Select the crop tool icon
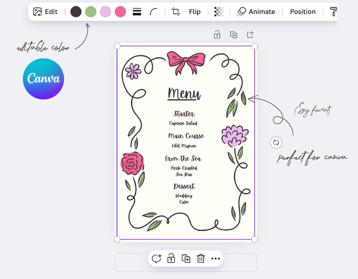Viewport: 358px width, 279px height. click(x=175, y=12)
